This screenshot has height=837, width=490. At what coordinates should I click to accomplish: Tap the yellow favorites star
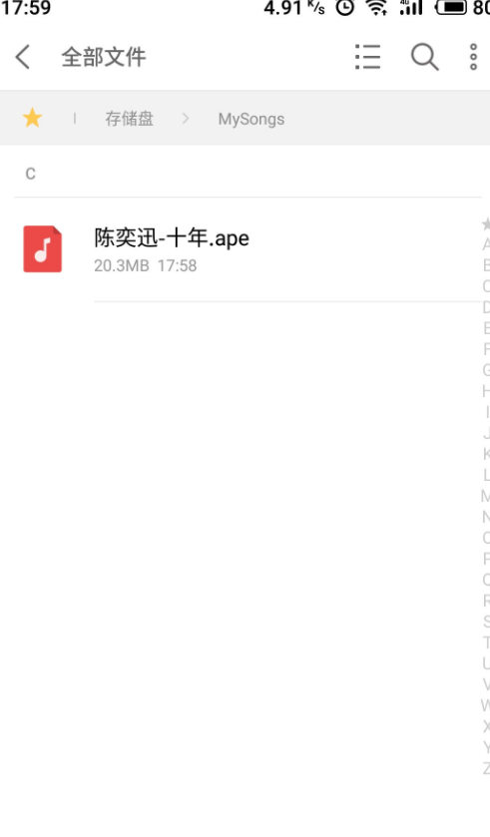pyautogui.click(x=32, y=118)
